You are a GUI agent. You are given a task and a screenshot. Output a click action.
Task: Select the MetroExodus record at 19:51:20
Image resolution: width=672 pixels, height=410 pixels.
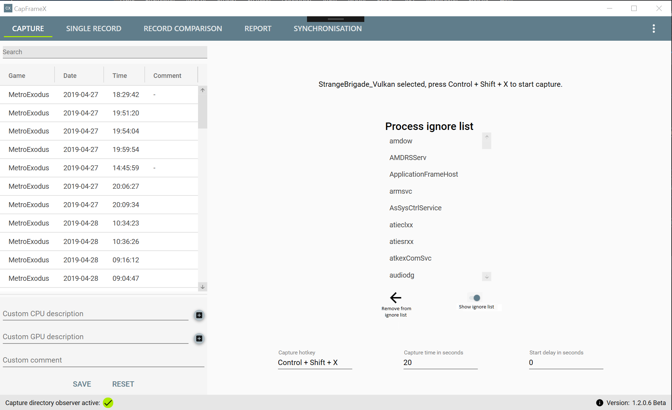(x=99, y=113)
